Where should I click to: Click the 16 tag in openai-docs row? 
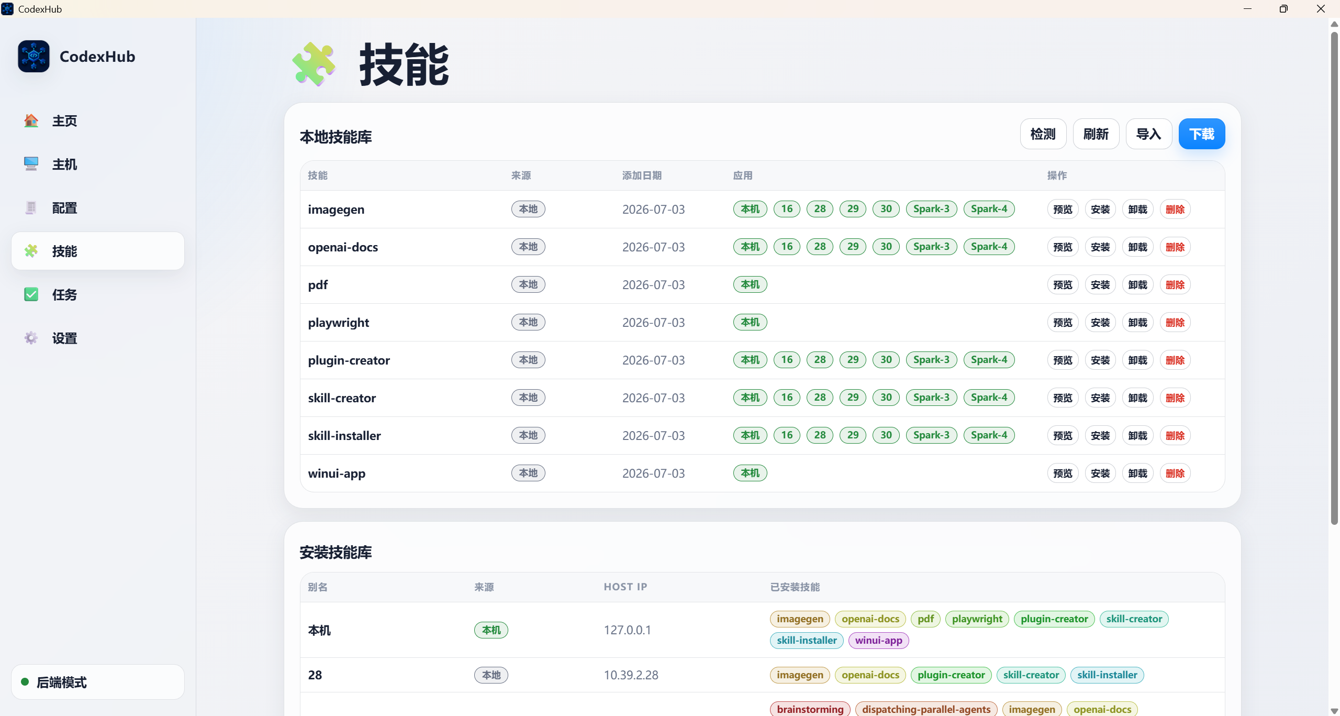tap(787, 247)
